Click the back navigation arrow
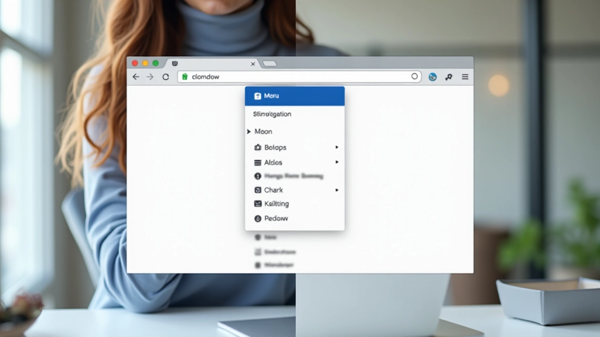The width and height of the screenshot is (600, 337). coord(135,77)
